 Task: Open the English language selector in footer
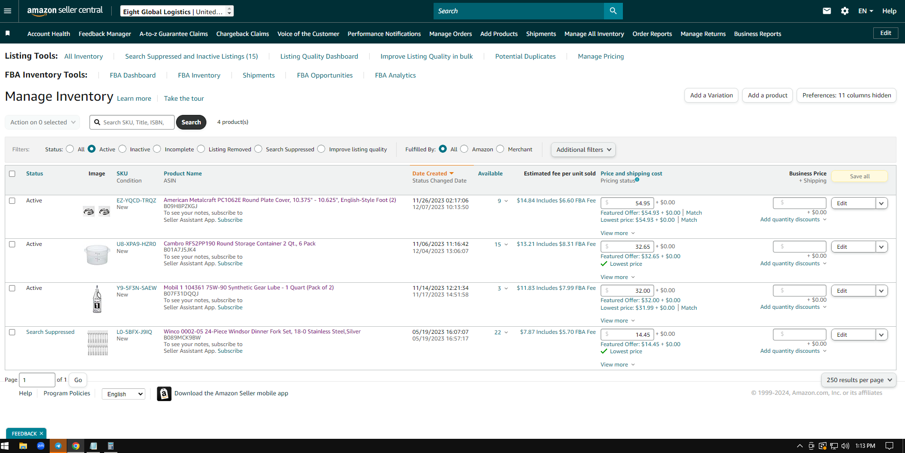[x=124, y=394]
